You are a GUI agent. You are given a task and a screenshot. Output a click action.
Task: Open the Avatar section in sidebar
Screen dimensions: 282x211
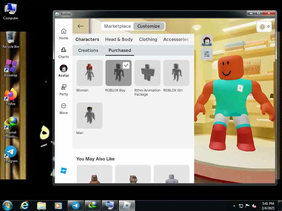pyautogui.click(x=64, y=71)
